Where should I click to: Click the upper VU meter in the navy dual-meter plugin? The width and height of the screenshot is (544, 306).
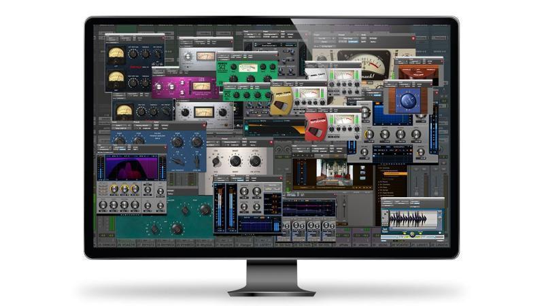pyautogui.click(x=116, y=55)
